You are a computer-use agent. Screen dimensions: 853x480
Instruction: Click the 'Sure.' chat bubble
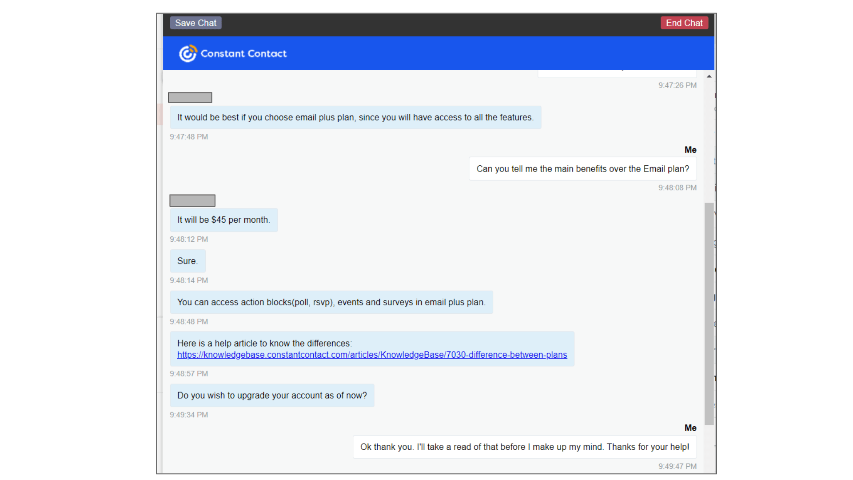[x=187, y=261]
